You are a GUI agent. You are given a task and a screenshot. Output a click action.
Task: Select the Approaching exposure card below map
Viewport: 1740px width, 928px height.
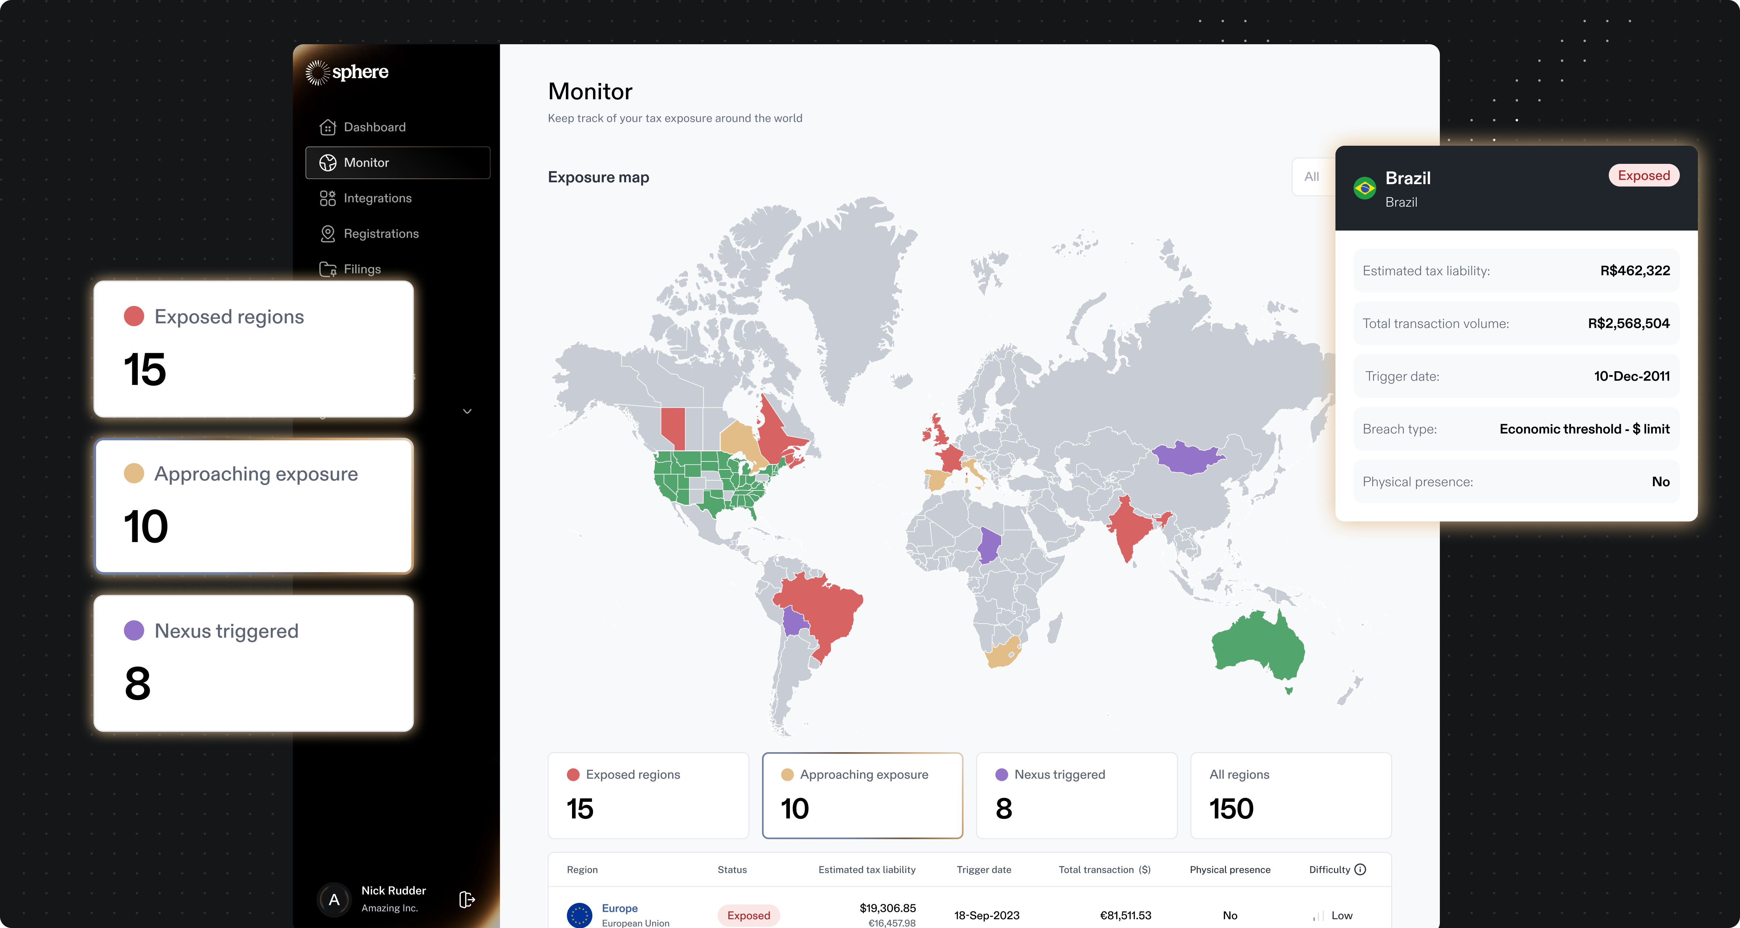tap(862, 795)
